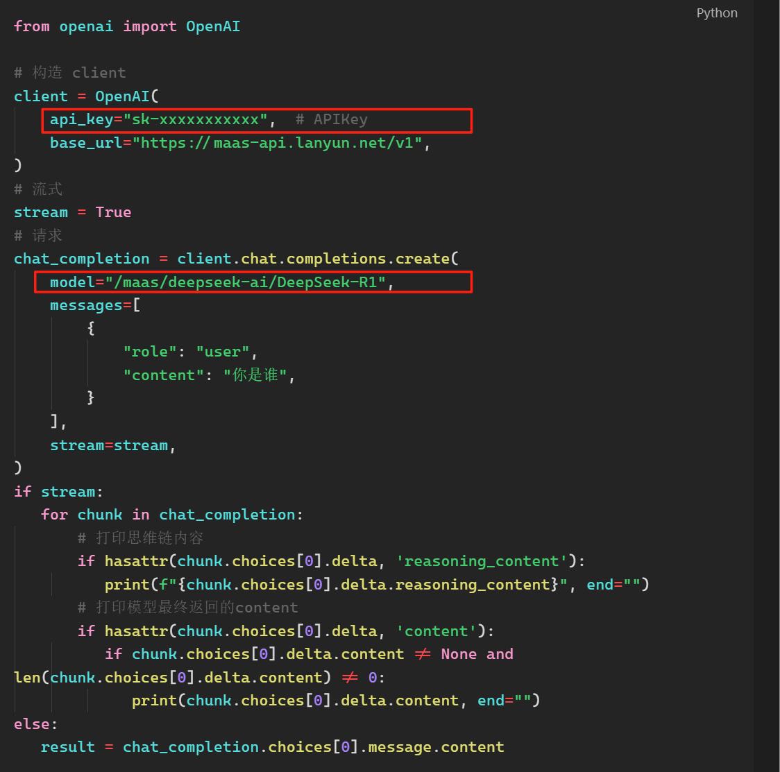Click the Python language label
Screen dimensions: 780x772
point(716,13)
